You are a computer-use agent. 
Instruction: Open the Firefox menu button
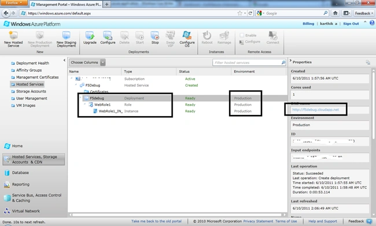tap(13, 3)
